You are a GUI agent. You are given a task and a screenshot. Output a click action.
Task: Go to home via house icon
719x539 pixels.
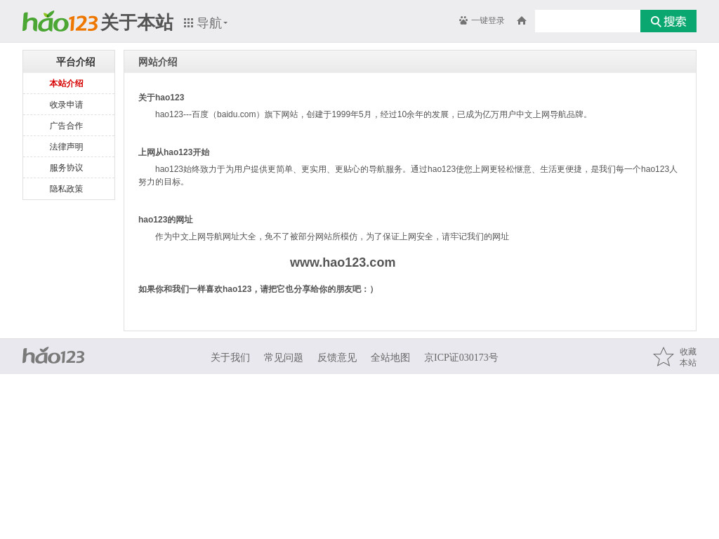pyautogui.click(x=522, y=20)
